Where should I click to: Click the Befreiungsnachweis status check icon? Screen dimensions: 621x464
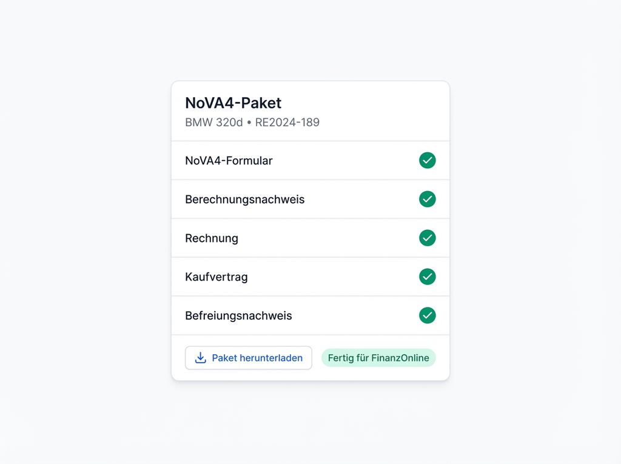(x=428, y=316)
